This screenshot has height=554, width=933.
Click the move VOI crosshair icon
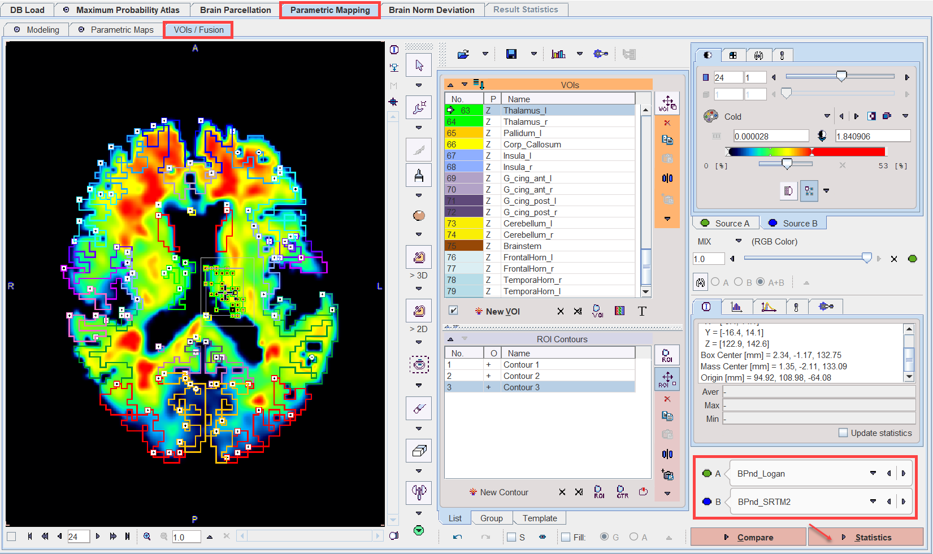[x=667, y=103]
